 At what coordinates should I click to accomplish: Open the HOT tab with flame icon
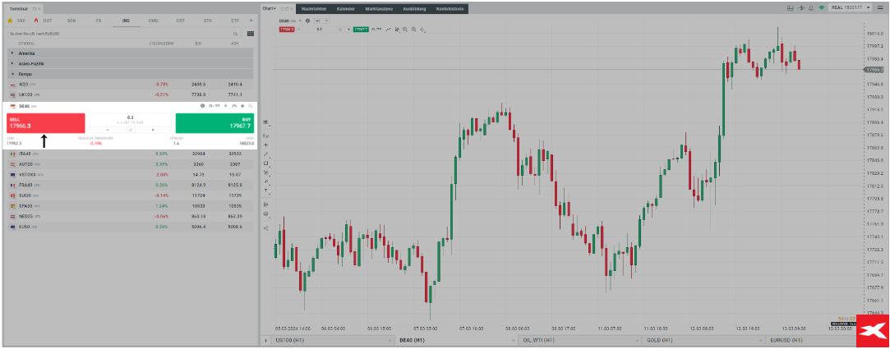(44, 21)
